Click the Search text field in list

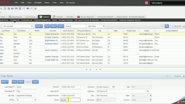[75, 26]
